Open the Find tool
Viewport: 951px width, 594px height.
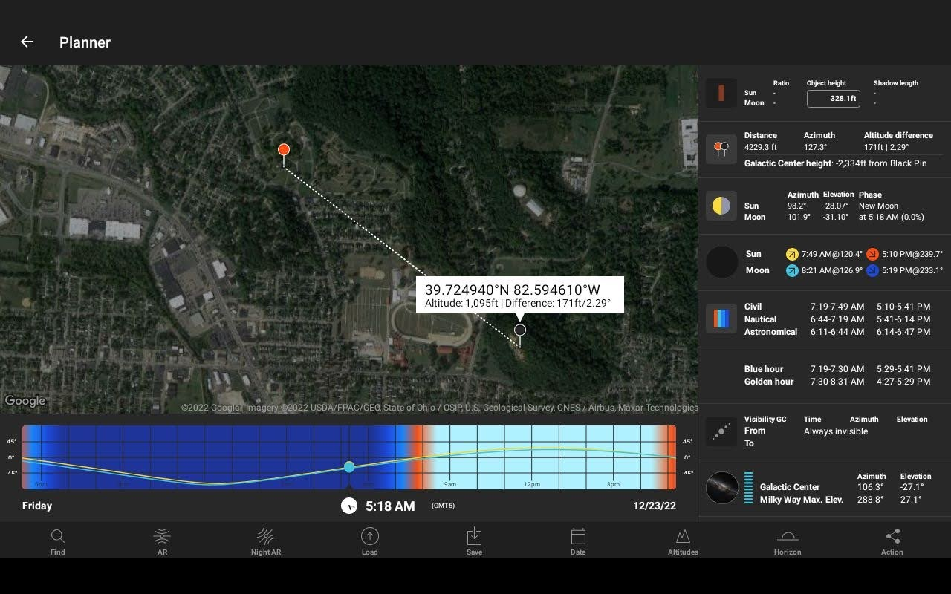(x=58, y=541)
